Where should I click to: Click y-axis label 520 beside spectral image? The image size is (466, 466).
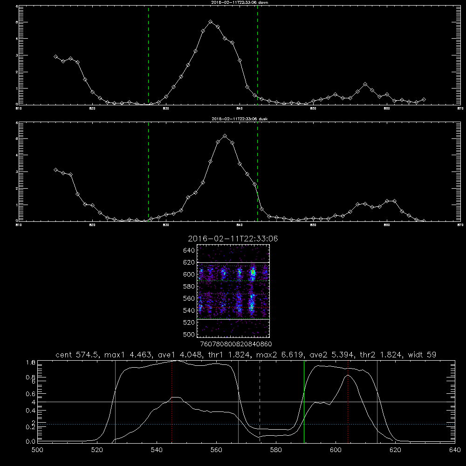coord(189,322)
